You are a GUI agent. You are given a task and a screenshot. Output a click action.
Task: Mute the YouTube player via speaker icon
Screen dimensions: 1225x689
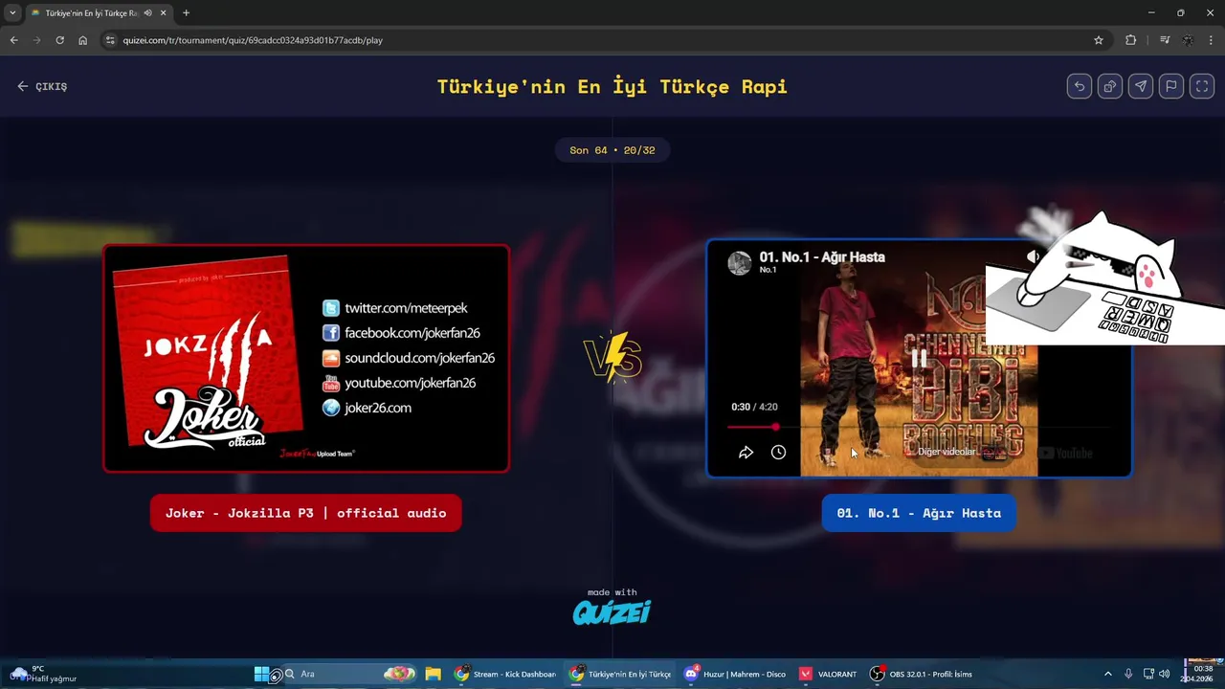click(1034, 256)
